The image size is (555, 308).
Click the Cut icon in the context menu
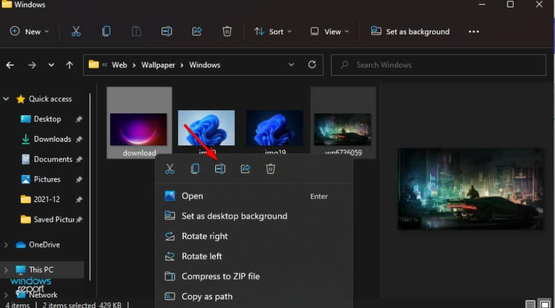(170, 169)
